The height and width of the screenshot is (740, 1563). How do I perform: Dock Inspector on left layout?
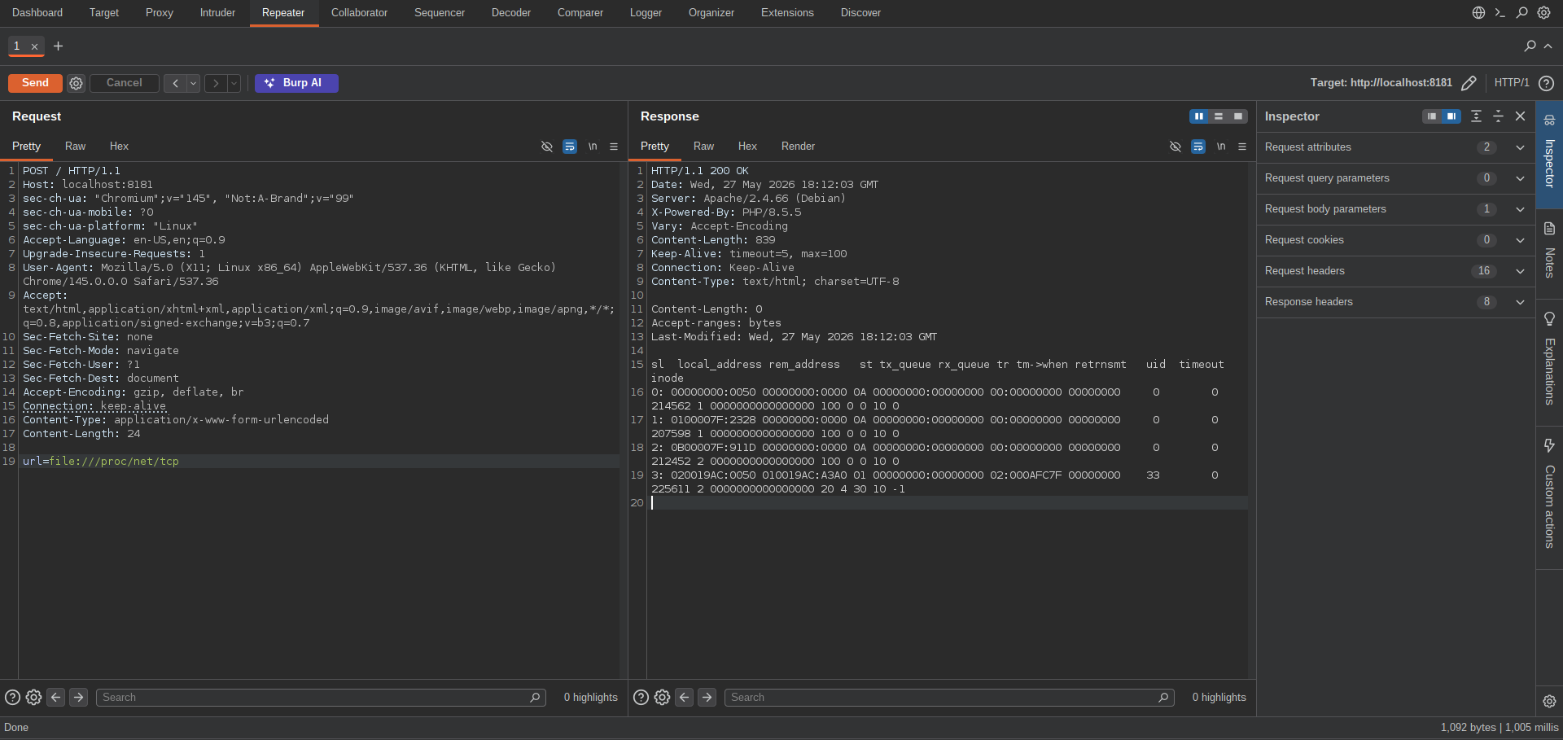coord(1432,116)
